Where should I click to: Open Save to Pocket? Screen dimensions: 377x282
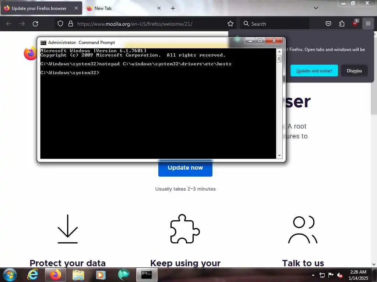tap(328, 23)
